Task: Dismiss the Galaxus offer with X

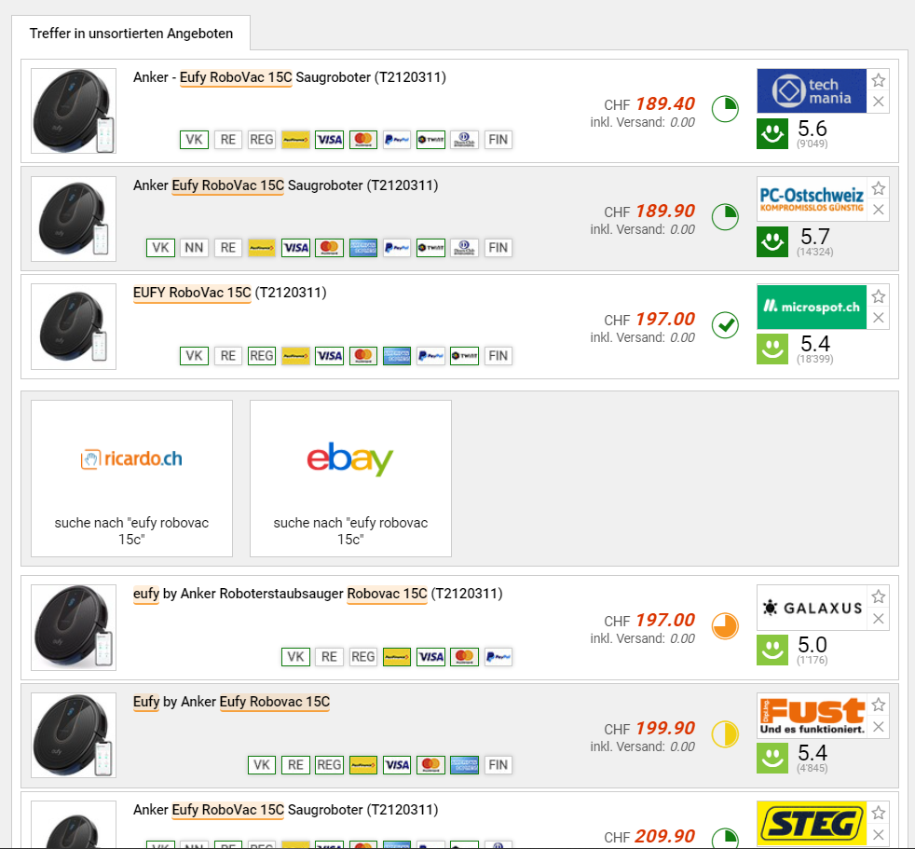Action: tap(879, 619)
